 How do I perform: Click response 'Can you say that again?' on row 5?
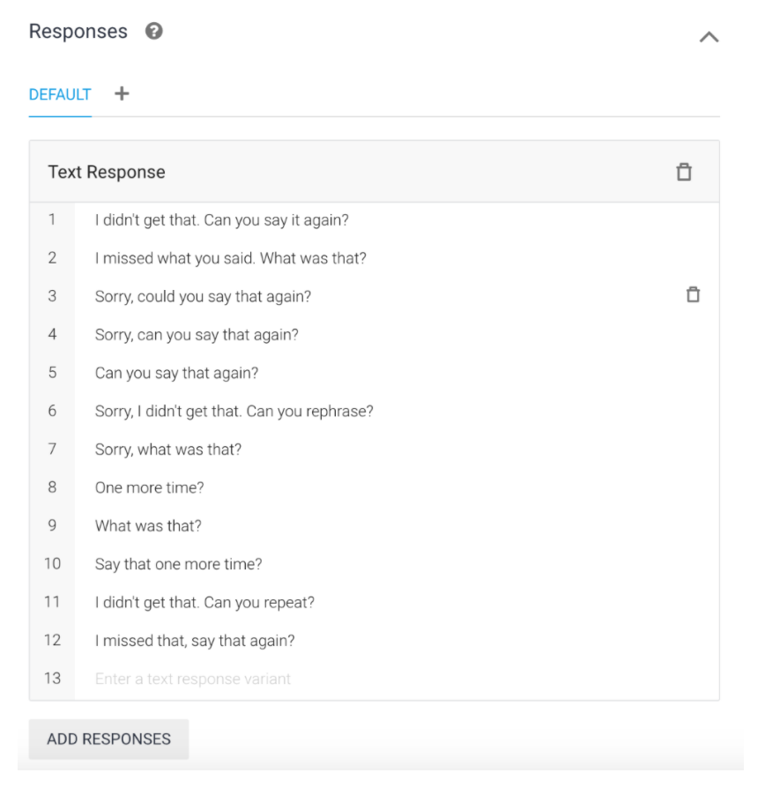pos(176,373)
